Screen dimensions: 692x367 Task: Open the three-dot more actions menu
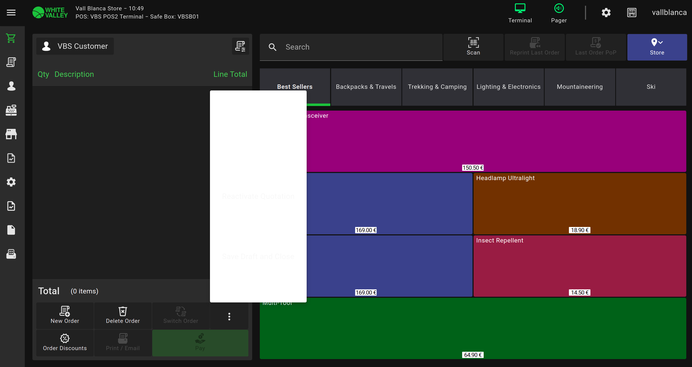[x=229, y=316]
